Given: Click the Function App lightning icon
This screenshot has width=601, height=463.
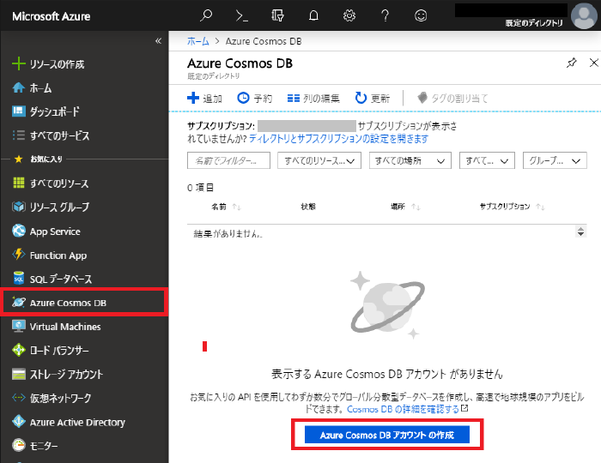Looking at the screenshot, I should pyautogui.click(x=18, y=255).
